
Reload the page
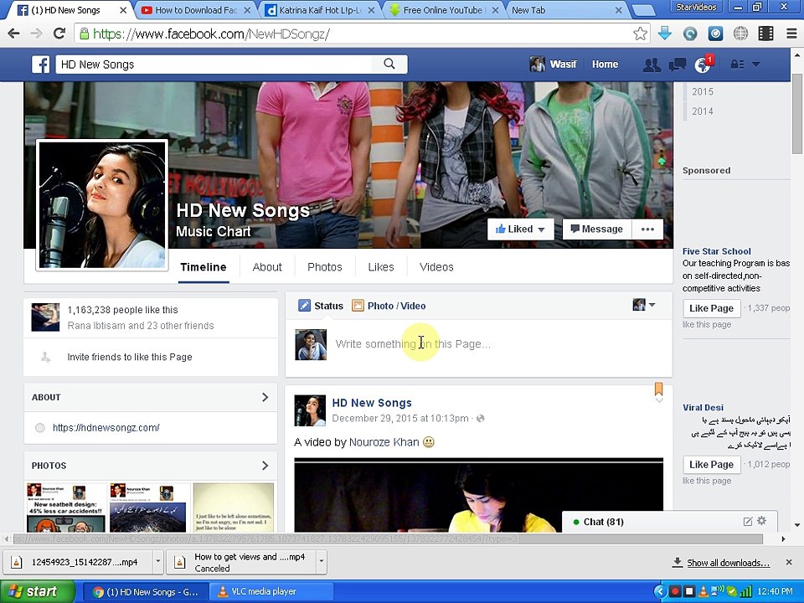point(59,33)
